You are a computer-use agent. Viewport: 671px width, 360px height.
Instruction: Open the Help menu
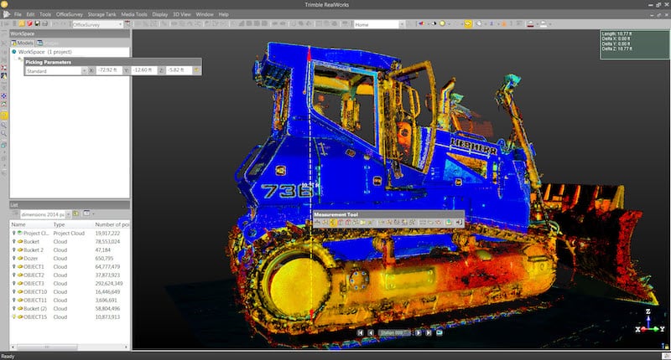pos(223,14)
